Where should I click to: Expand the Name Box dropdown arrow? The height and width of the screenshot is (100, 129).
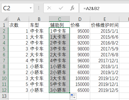pos(31,8)
